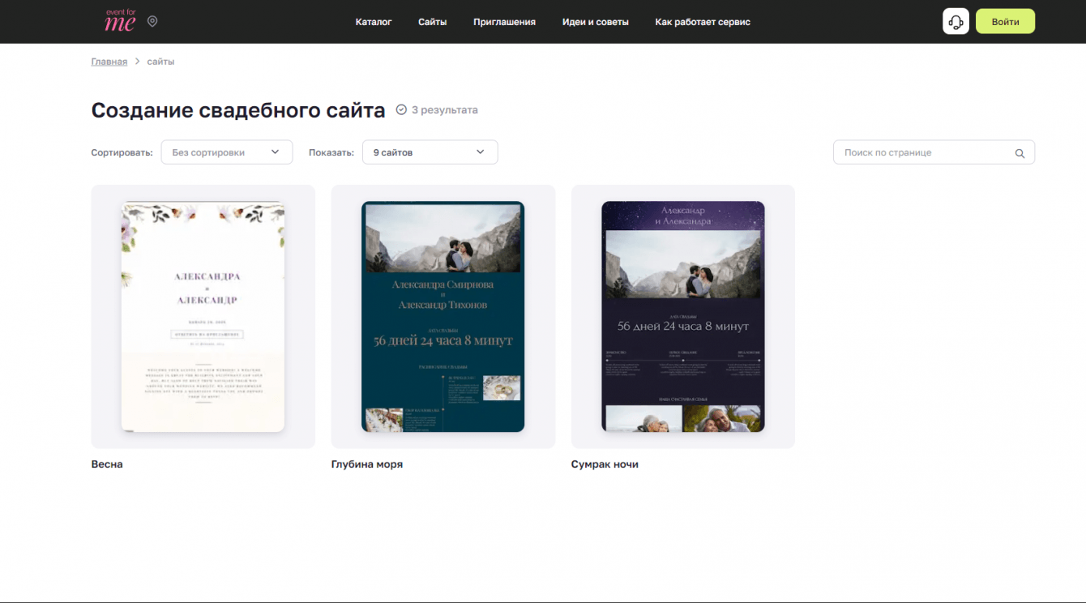The height and width of the screenshot is (603, 1086).
Task: Click the 3 результата count text
Action: click(x=445, y=110)
